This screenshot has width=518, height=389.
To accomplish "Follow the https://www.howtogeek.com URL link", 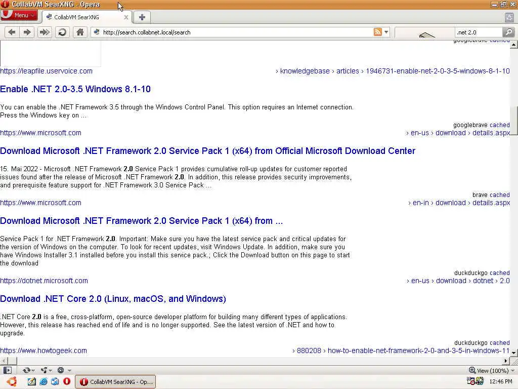I will point(44,351).
